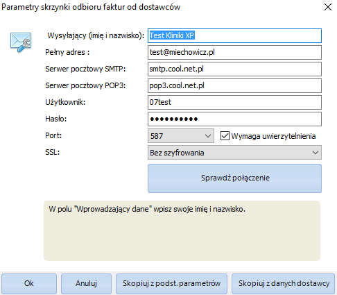Screen dimensions: 337x295
Task: Open the Port dropdown showing 587
Action: 181,136
